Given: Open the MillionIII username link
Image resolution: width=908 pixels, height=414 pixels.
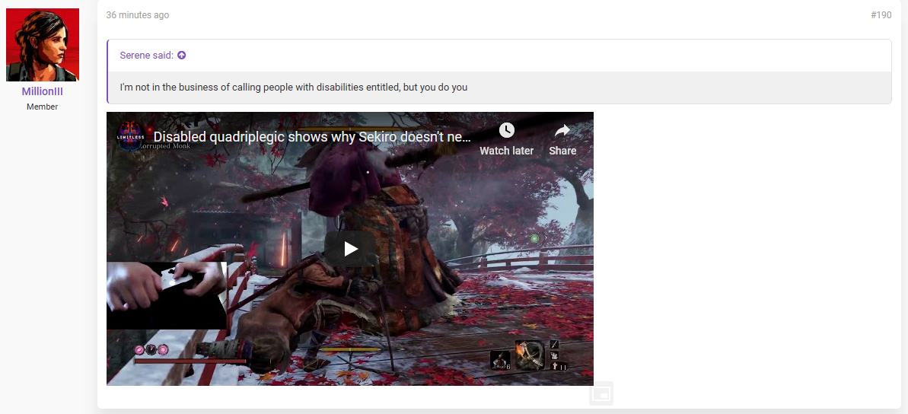Looking at the screenshot, I should (43, 91).
